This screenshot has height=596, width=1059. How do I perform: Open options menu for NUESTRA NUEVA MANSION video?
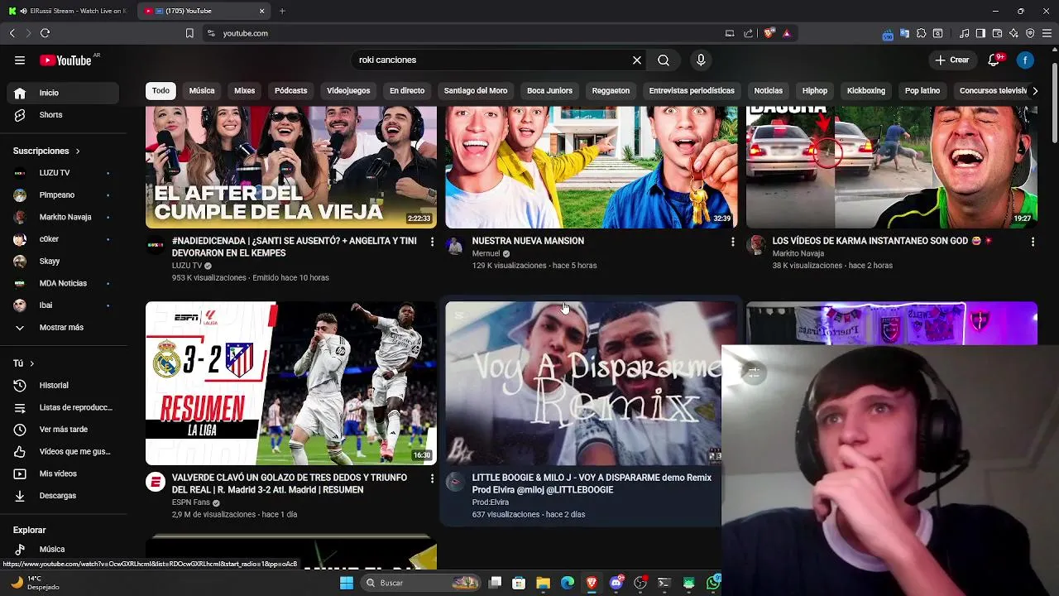click(x=732, y=242)
